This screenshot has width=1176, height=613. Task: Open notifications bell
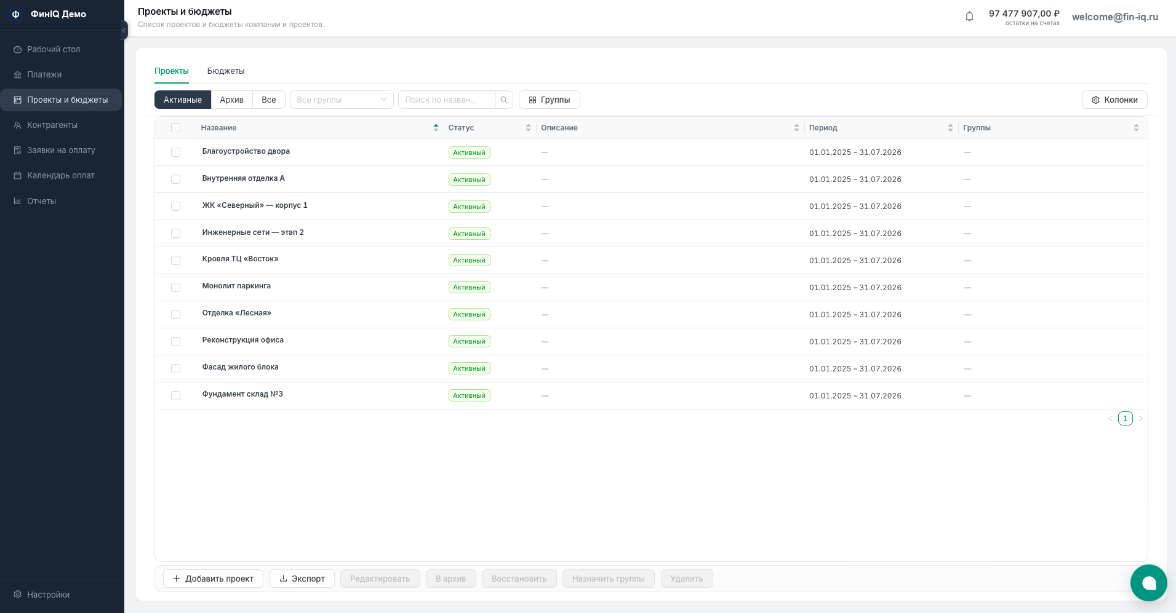point(969,17)
